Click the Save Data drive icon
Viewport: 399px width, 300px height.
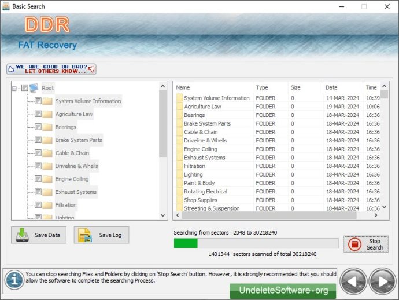point(23,235)
